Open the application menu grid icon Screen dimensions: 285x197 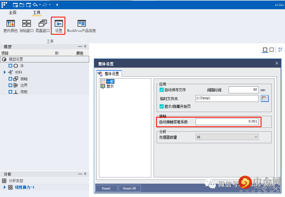pos(4,5)
